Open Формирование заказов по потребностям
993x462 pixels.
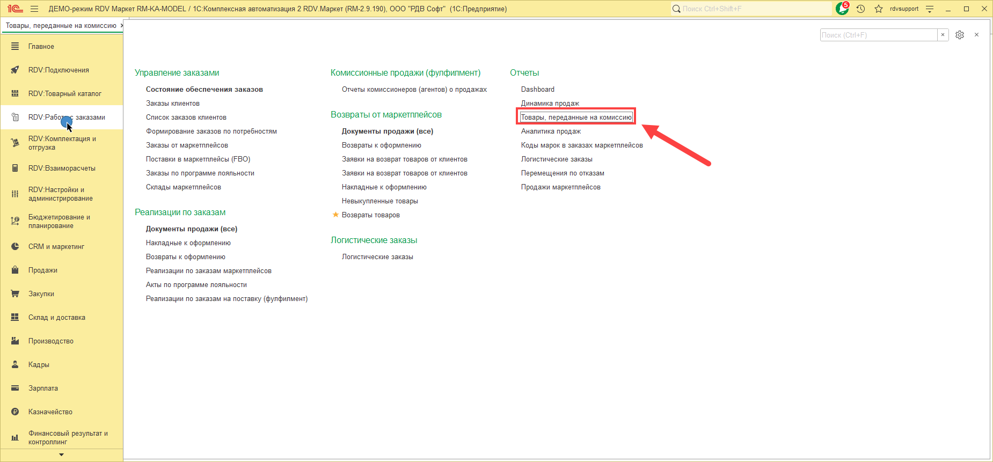pyautogui.click(x=211, y=131)
